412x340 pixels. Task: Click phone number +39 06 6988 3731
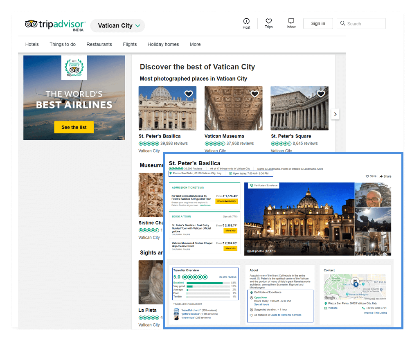pos(376,308)
